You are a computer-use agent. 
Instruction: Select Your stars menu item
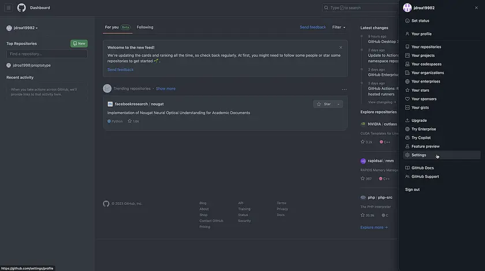pos(441,90)
